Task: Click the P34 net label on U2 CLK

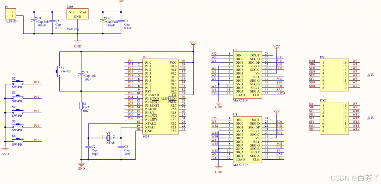Action: pos(283,93)
